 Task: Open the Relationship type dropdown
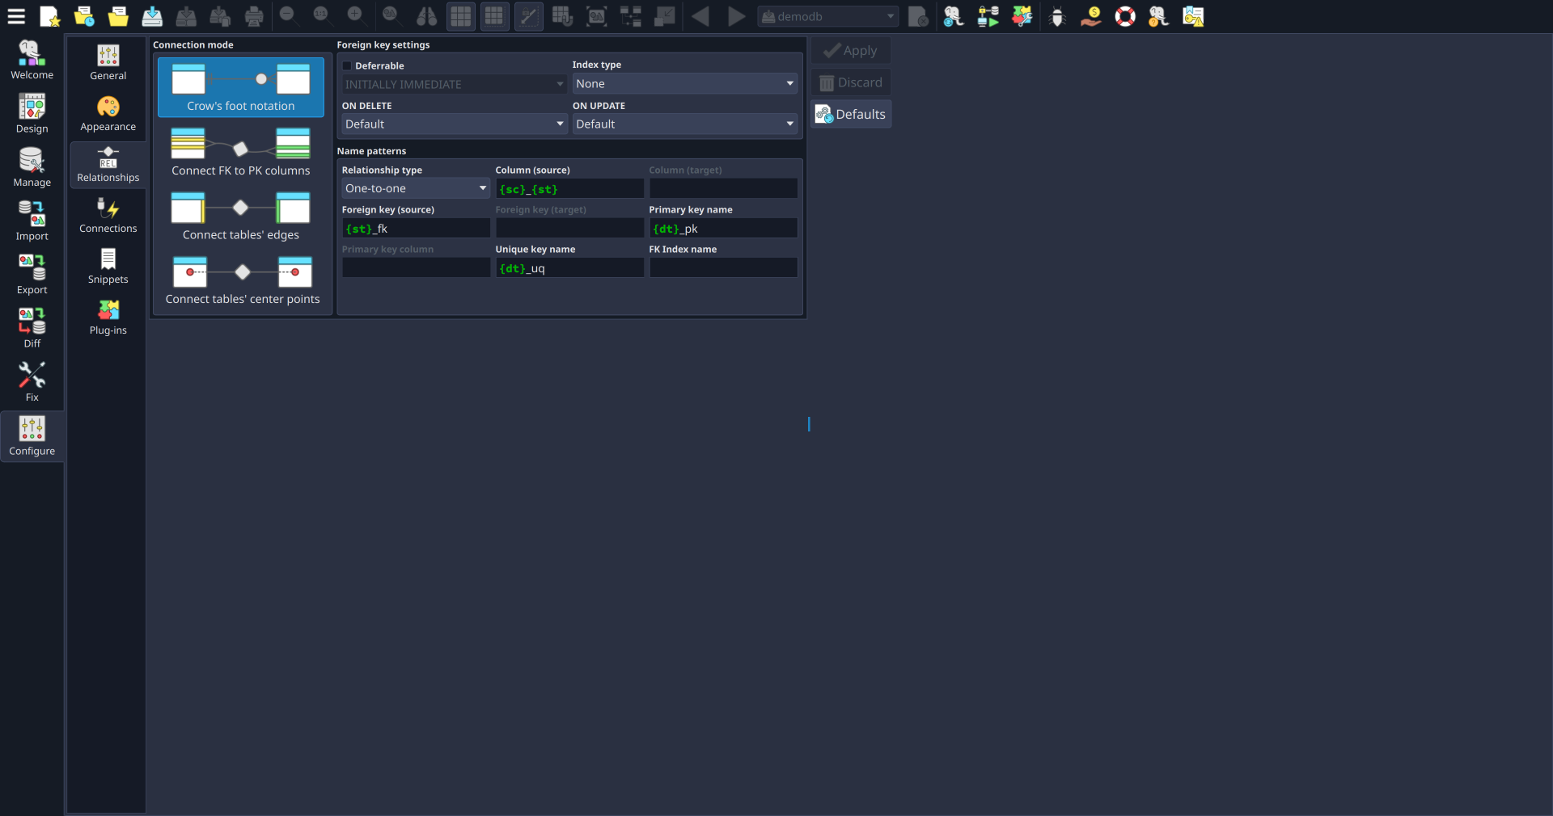(x=415, y=187)
